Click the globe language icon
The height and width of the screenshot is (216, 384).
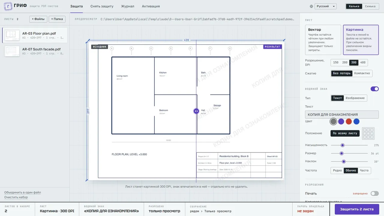point(311,6)
